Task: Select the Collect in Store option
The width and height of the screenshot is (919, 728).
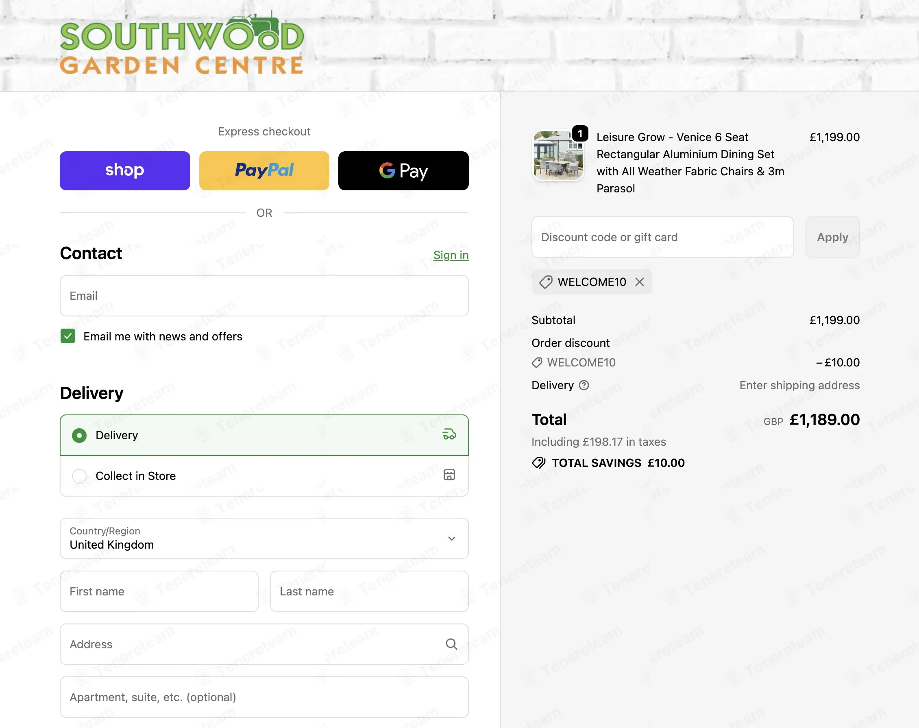Action: pyautogui.click(x=264, y=476)
